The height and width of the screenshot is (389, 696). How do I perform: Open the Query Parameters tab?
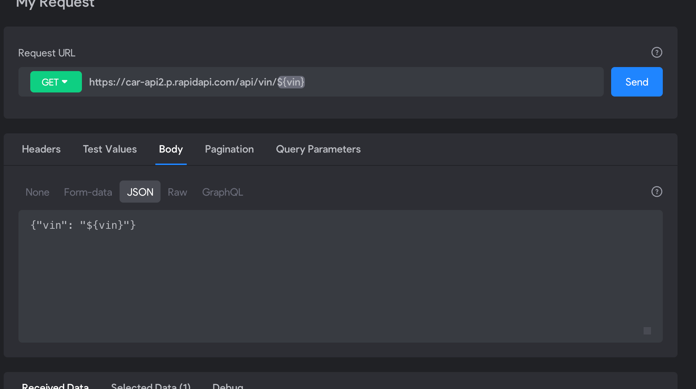pos(318,149)
